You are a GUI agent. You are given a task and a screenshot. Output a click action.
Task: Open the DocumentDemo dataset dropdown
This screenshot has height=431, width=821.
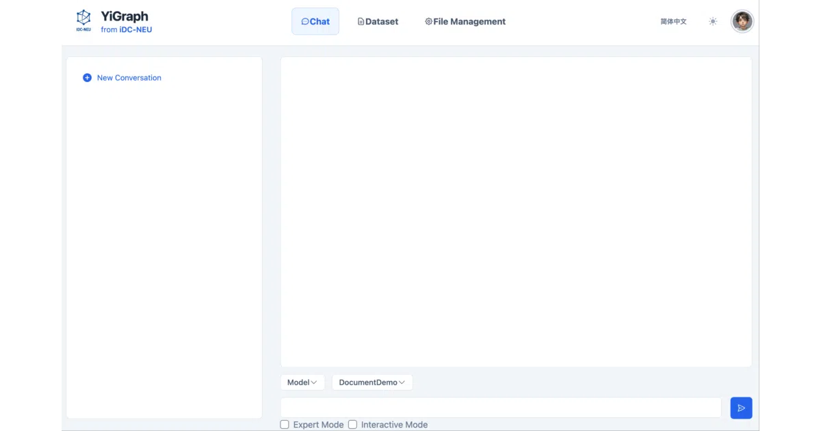click(372, 382)
